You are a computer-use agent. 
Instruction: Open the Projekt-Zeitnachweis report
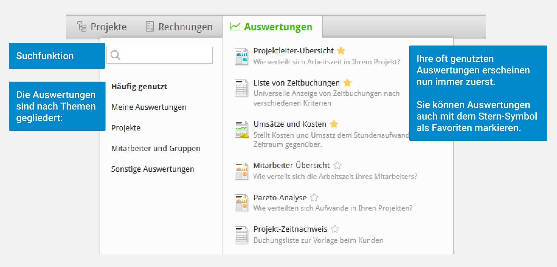tap(290, 229)
